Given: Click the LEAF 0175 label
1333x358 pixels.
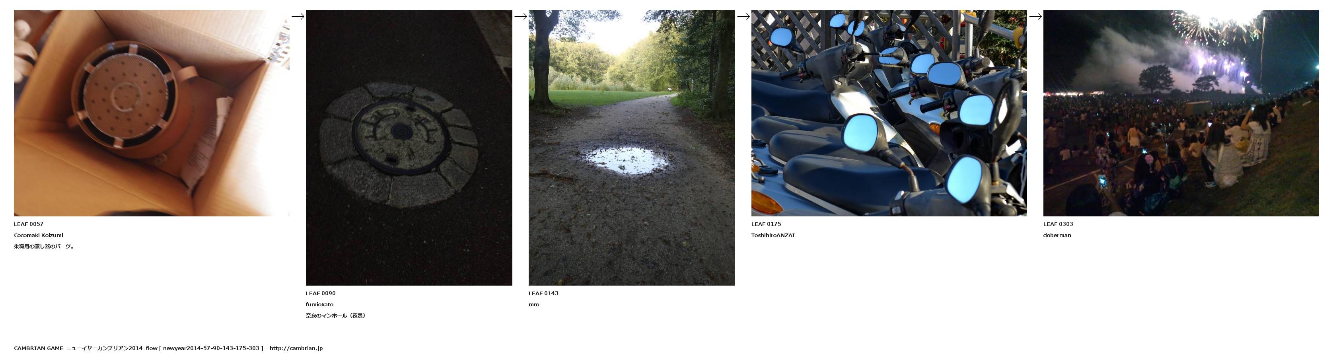Looking at the screenshot, I should point(767,224).
